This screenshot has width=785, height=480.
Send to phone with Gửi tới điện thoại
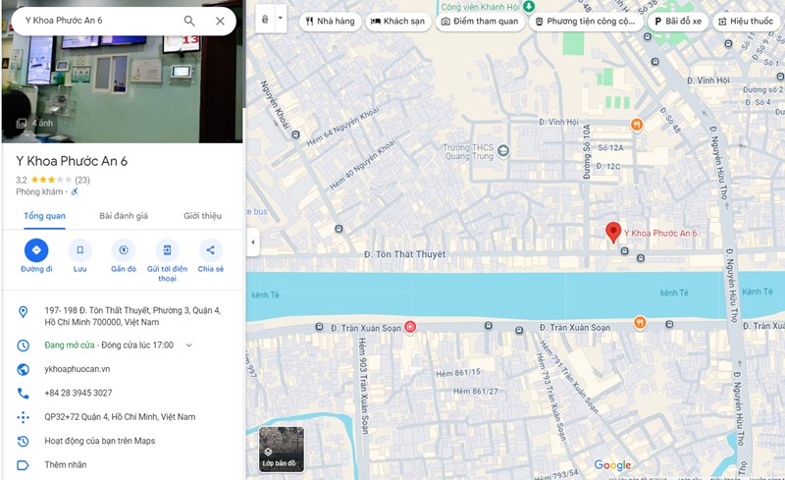click(167, 250)
